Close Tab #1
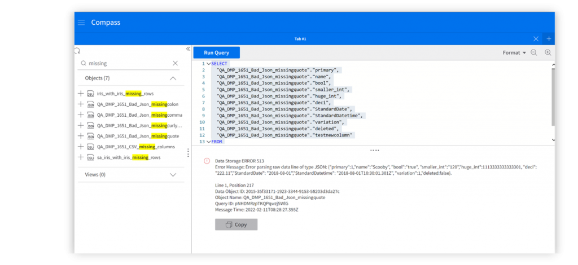Viewport: 578px width, 265px height. click(x=536, y=39)
